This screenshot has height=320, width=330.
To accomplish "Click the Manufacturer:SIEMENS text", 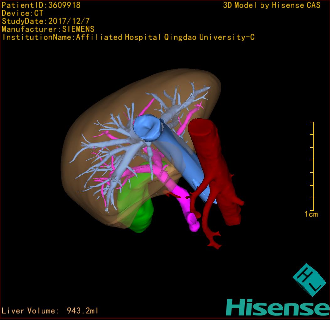I will [48, 29].
